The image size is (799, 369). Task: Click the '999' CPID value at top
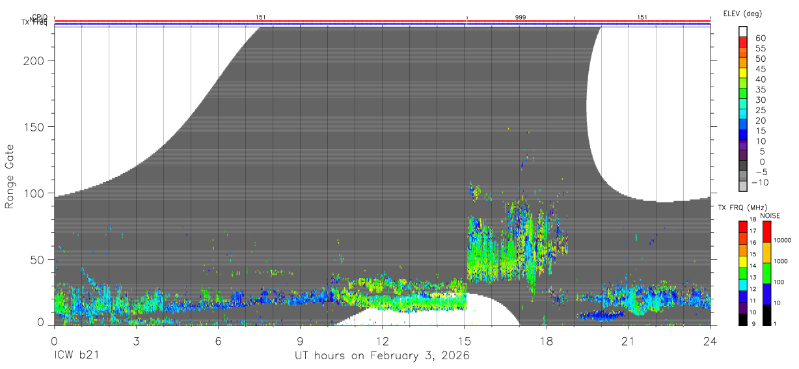pyautogui.click(x=521, y=17)
